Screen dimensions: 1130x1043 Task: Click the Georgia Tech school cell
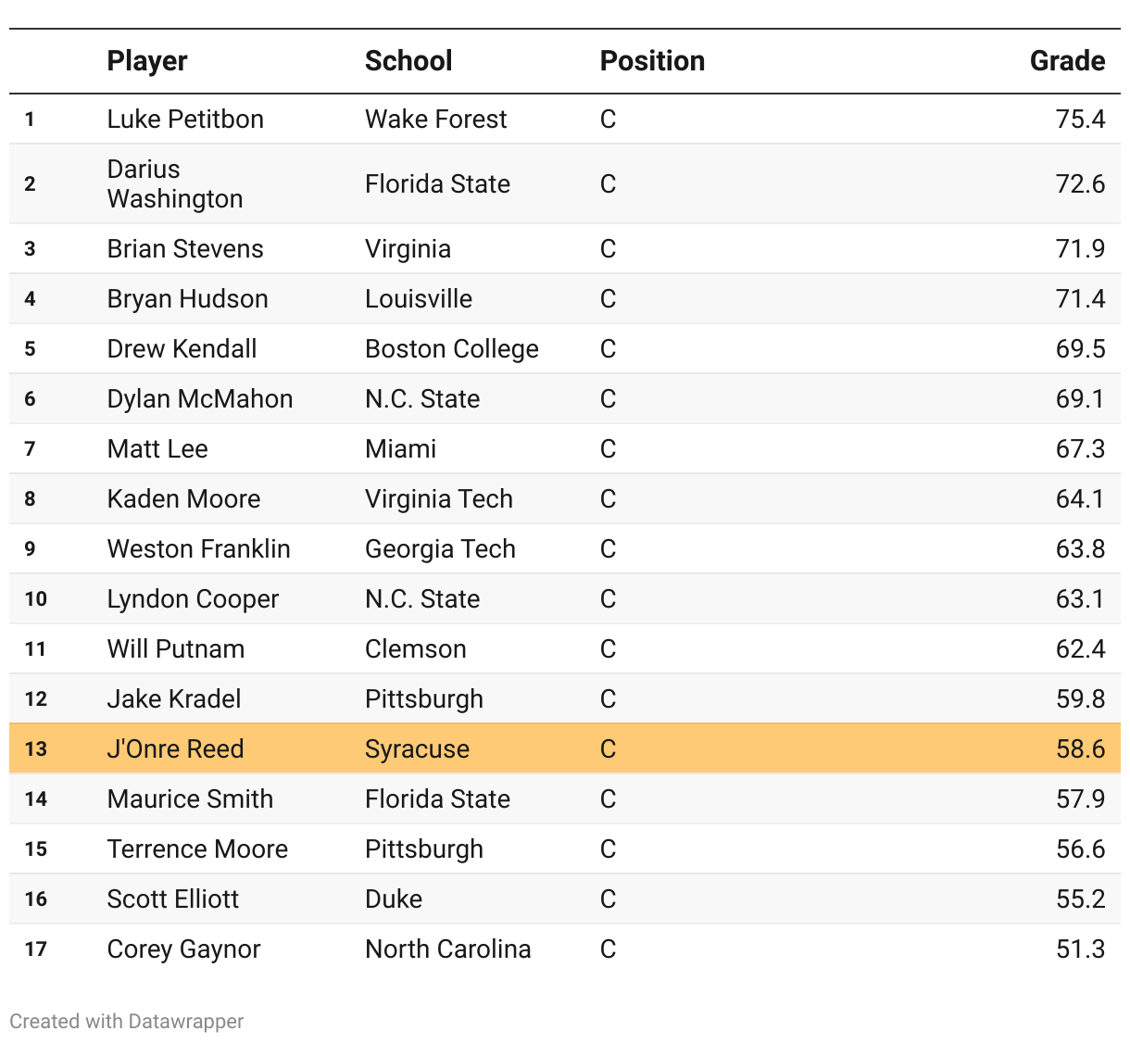click(440, 549)
